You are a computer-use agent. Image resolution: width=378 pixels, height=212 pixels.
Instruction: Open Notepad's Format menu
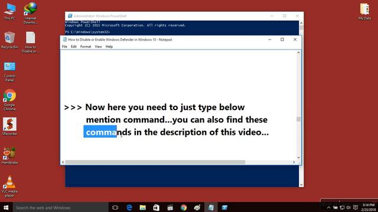[x=86, y=47]
